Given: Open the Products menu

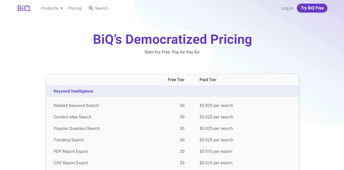Looking at the screenshot, I should [52, 8].
